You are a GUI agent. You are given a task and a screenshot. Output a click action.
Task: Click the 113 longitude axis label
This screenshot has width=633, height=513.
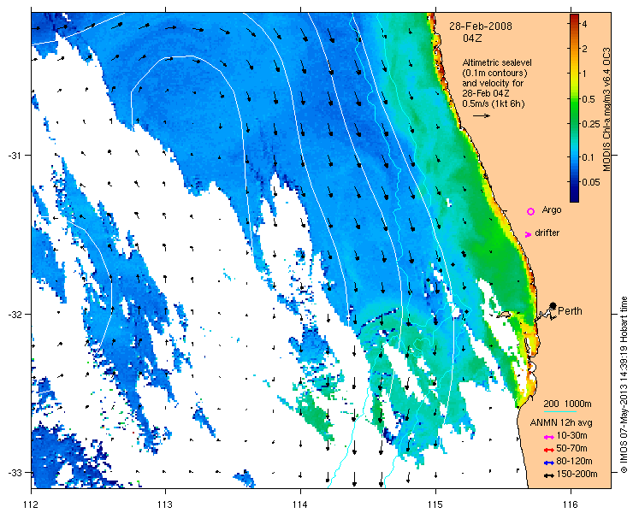165,504
